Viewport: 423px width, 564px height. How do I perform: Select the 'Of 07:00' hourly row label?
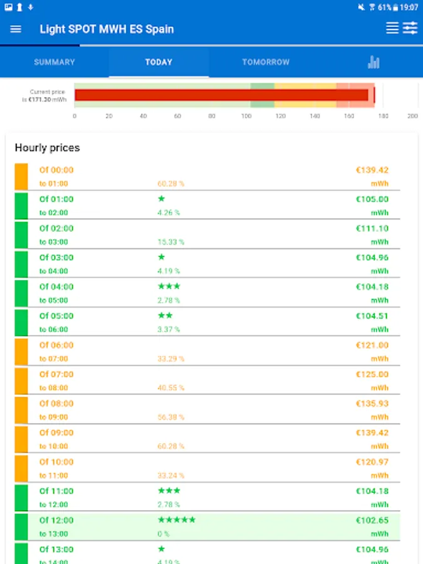[56, 375]
